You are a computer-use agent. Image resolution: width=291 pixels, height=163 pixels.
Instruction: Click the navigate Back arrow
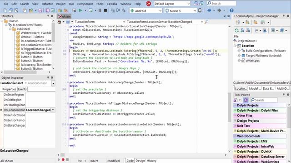[x=209, y=10]
